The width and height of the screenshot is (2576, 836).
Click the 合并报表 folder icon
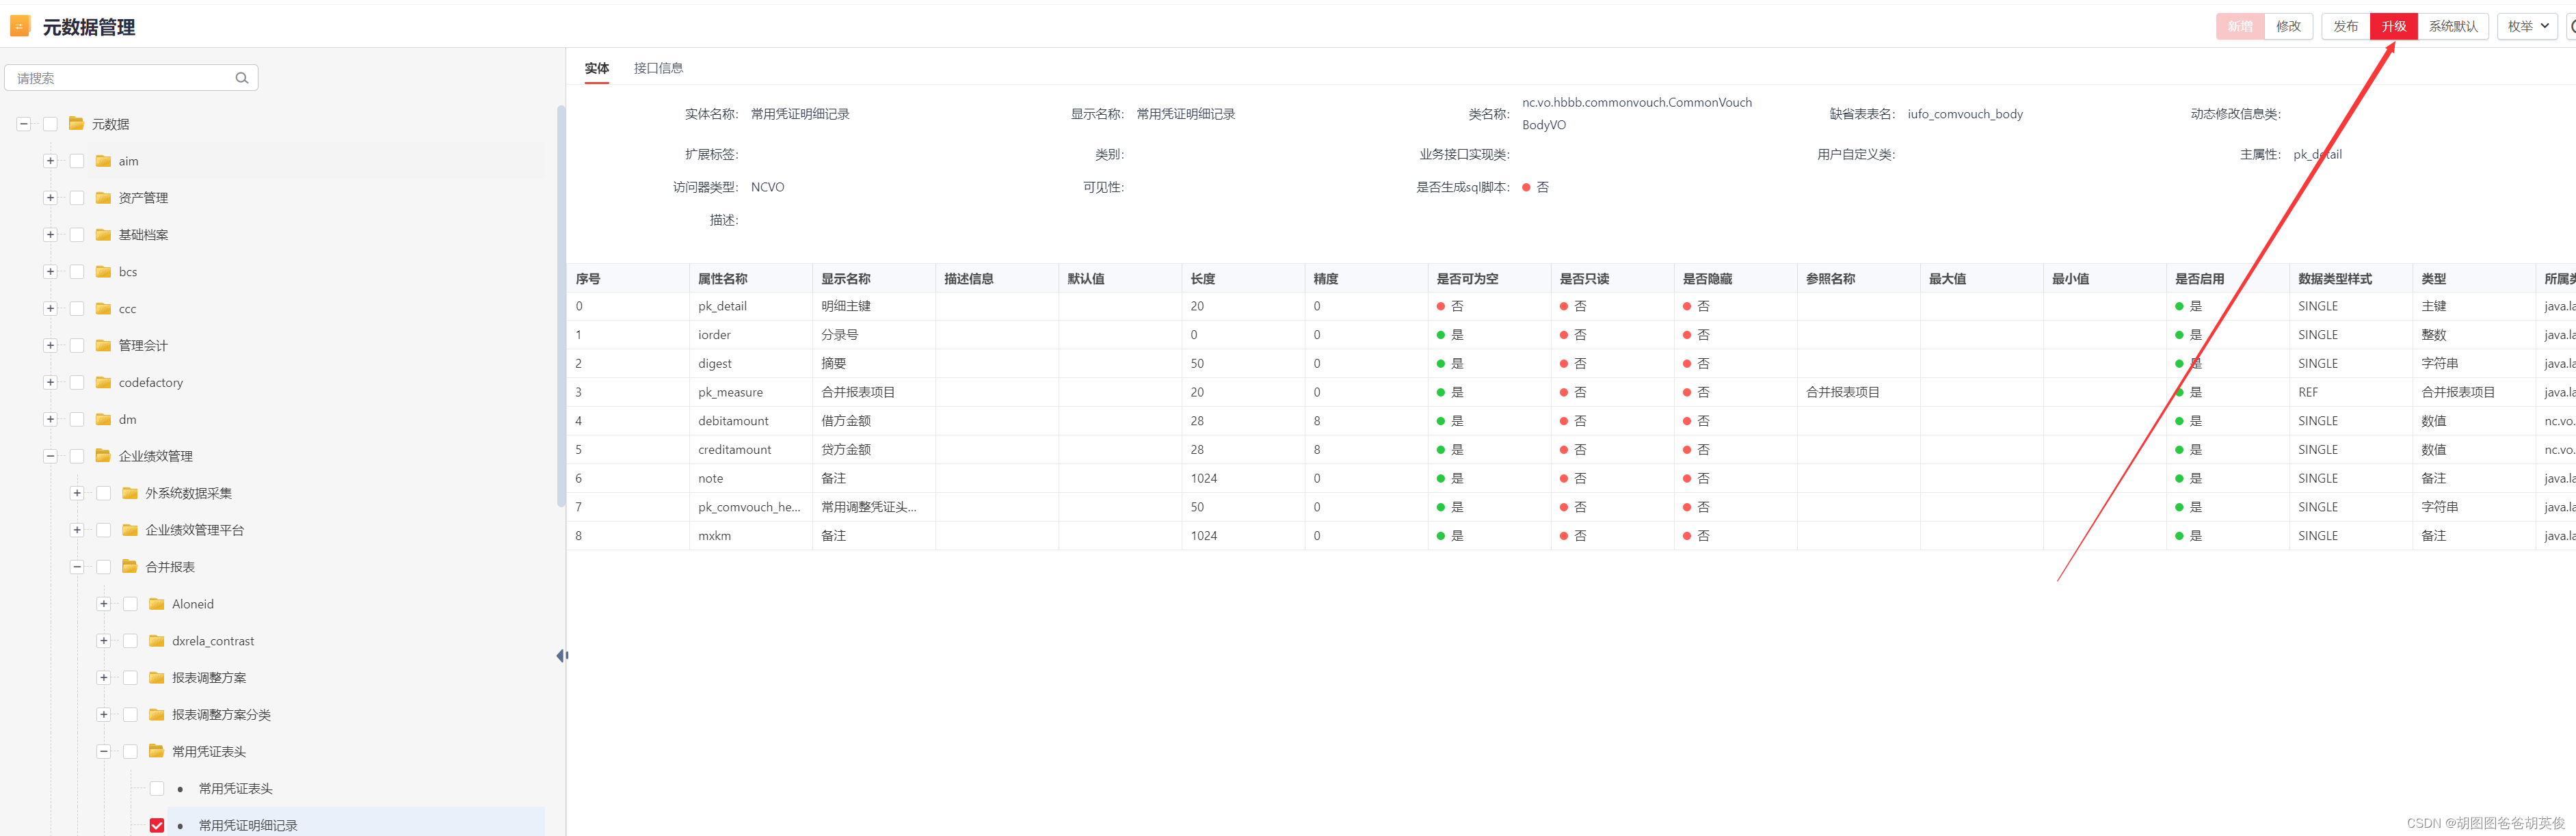[x=130, y=567]
